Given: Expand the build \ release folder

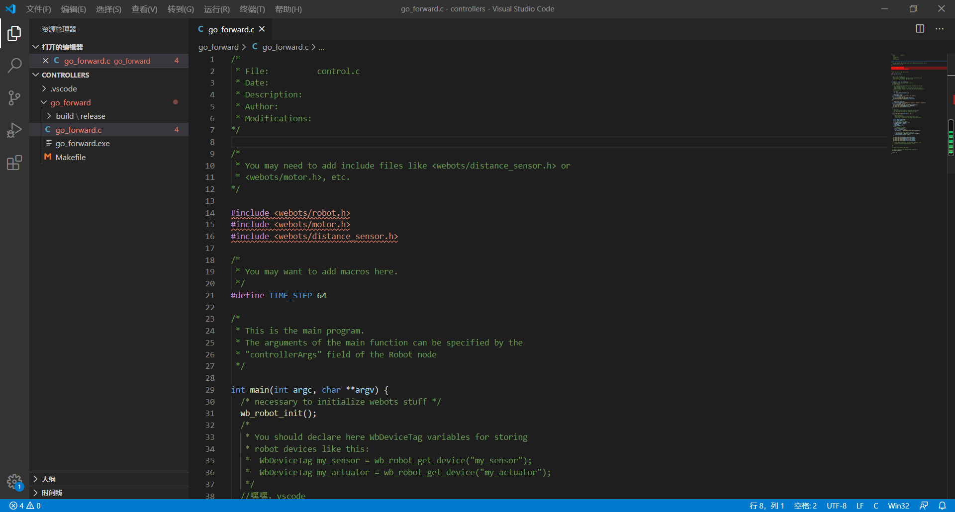Looking at the screenshot, I should (x=49, y=116).
